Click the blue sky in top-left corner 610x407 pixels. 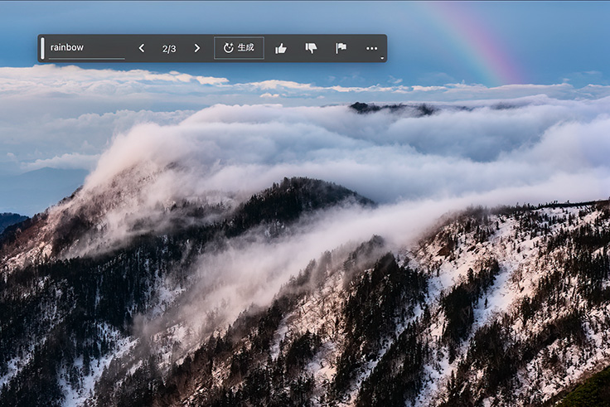17,15
